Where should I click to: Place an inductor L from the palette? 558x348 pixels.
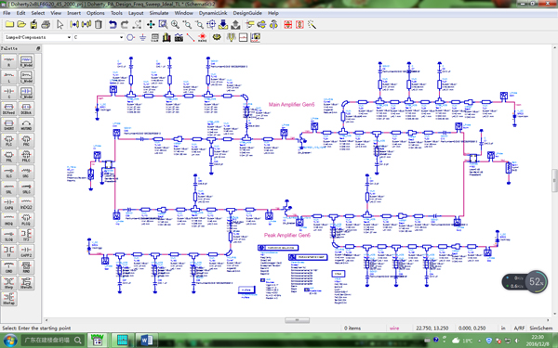[x=9, y=77]
